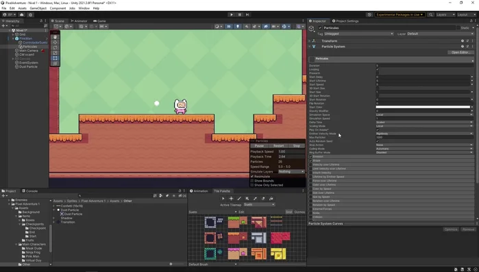Click the Pause button in top toolbar
Image resolution: width=479 pixels, height=272 pixels.
pos(240,14)
